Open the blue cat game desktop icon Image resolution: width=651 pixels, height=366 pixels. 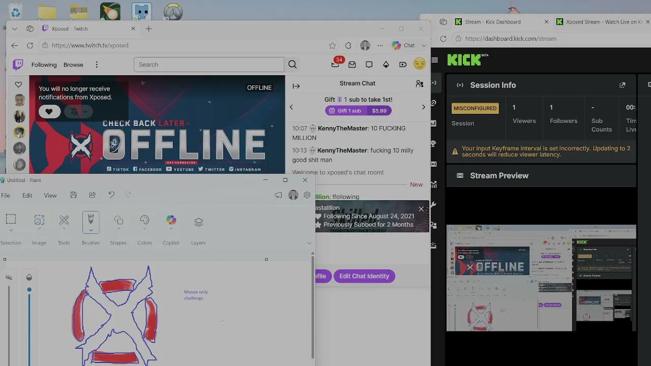click(x=141, y=12)
